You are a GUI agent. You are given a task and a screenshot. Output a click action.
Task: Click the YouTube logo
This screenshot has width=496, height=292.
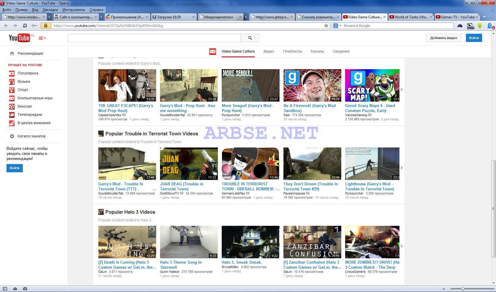(19, 38)
